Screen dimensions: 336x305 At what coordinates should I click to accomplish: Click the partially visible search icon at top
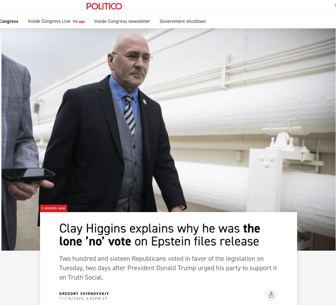pos(335,5)
